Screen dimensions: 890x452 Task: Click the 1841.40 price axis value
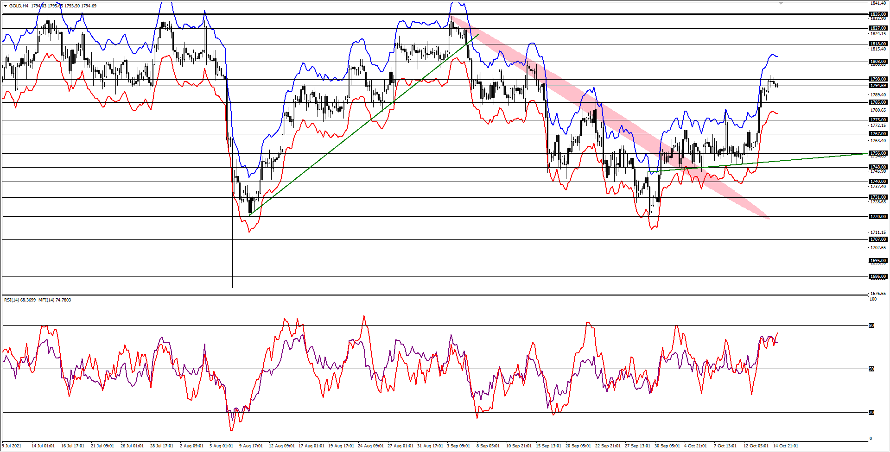coord(878,3)
